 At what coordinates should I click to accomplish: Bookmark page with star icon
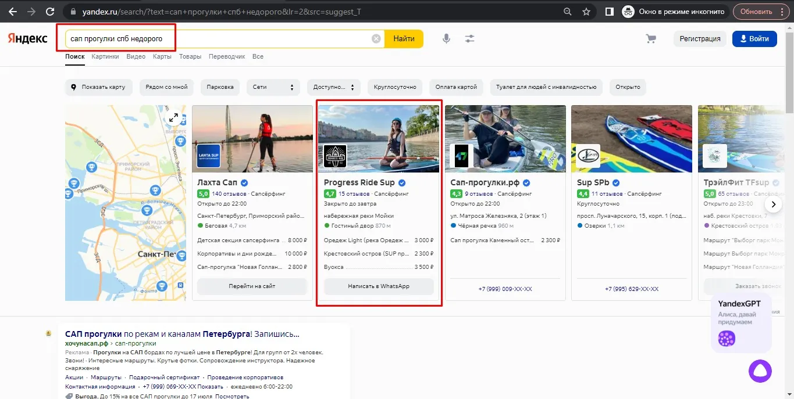tap(586, 12)
